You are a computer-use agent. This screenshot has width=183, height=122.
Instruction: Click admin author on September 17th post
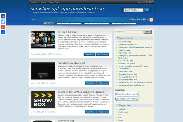pyautogui.click(x=59, y=54)
